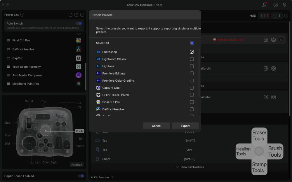The width and height of the screenshot is (292, 182).
Task: Click the Toon Boom Harmony app icon
Action: point(79,66)
